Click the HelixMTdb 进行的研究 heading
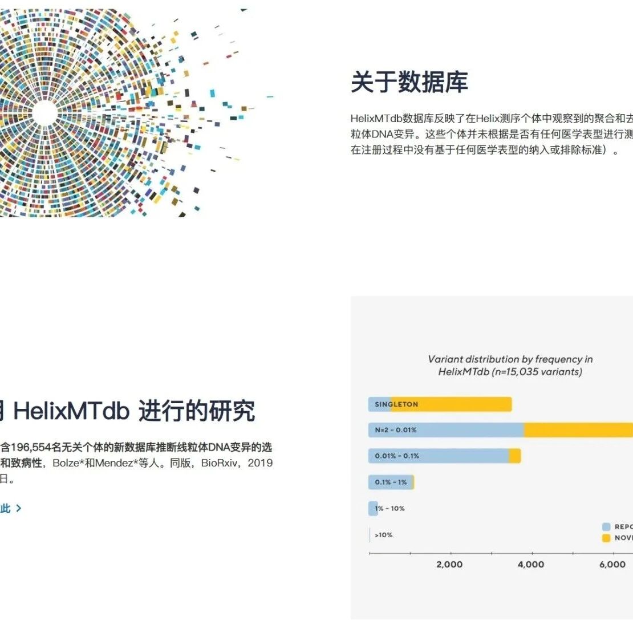Image resolution: width=633 pixels, height=633 pixels. pos(131,411)
